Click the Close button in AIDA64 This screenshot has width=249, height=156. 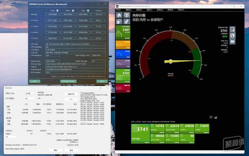click(102, 81)
